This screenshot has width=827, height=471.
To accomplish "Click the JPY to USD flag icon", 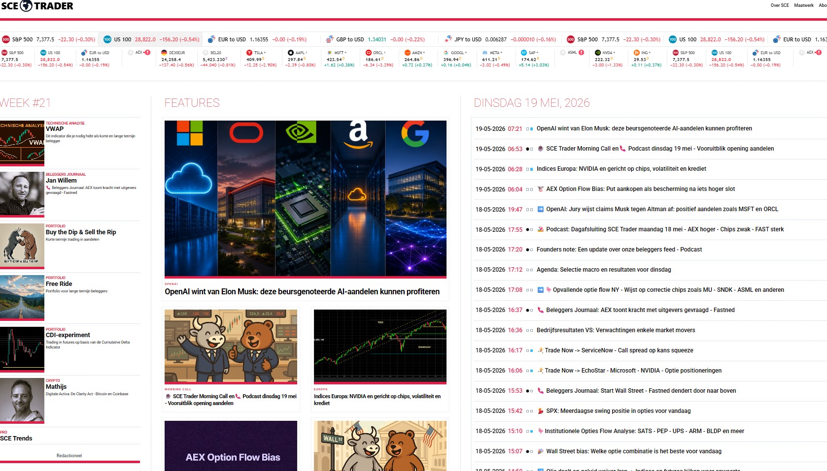I will point(448,39).
